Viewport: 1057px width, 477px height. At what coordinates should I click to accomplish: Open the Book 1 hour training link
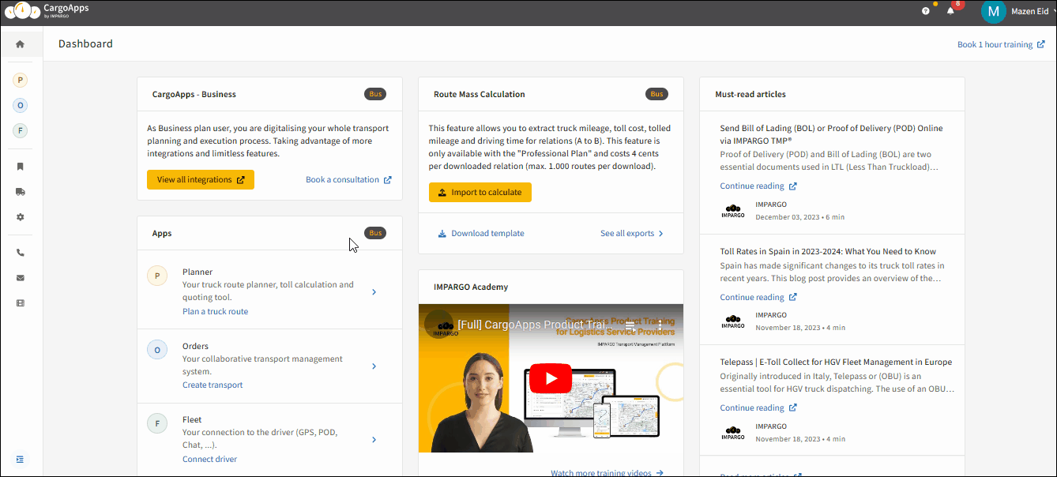[1001, 45]
